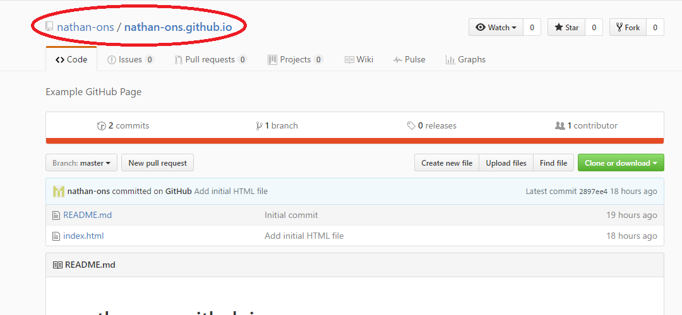Viewport: 682px width, 315px height.
Task: View the stargazers count next to Star
Action: (594, 27)
